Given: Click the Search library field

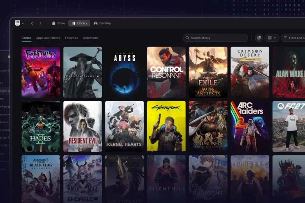Looking at the screenshot, I should click(x=215, y=38).
